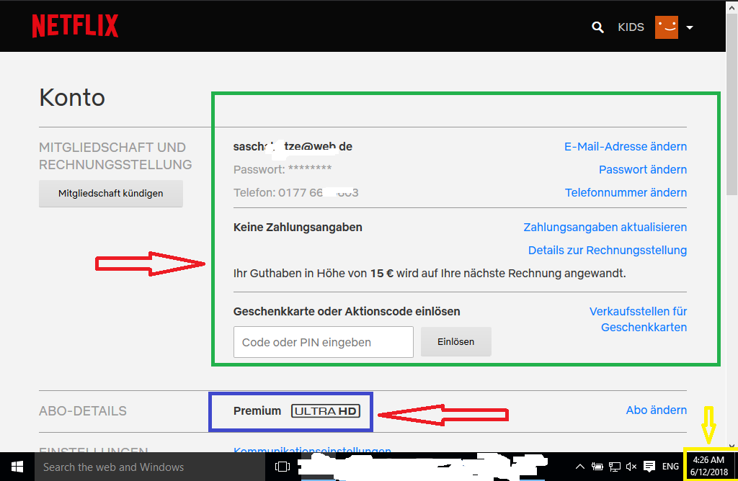Click the Einlösen button
The image size is (738, 481).
pos(455,342)
